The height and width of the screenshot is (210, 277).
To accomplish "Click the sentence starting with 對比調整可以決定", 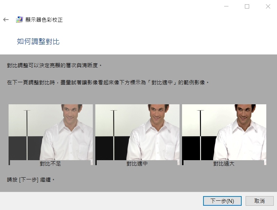I will pyautogui.click(x=54, y=65).
